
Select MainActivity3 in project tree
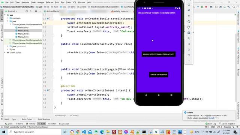pyautogui.click(x=24, y=34)
